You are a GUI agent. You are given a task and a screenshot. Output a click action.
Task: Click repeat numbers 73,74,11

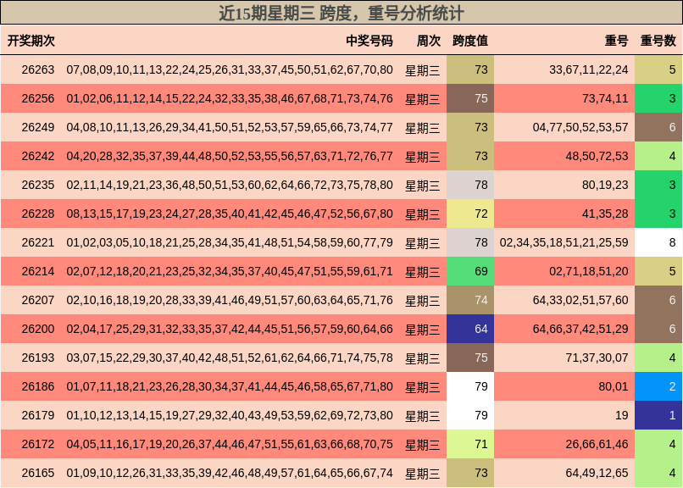tap(605, 98)
